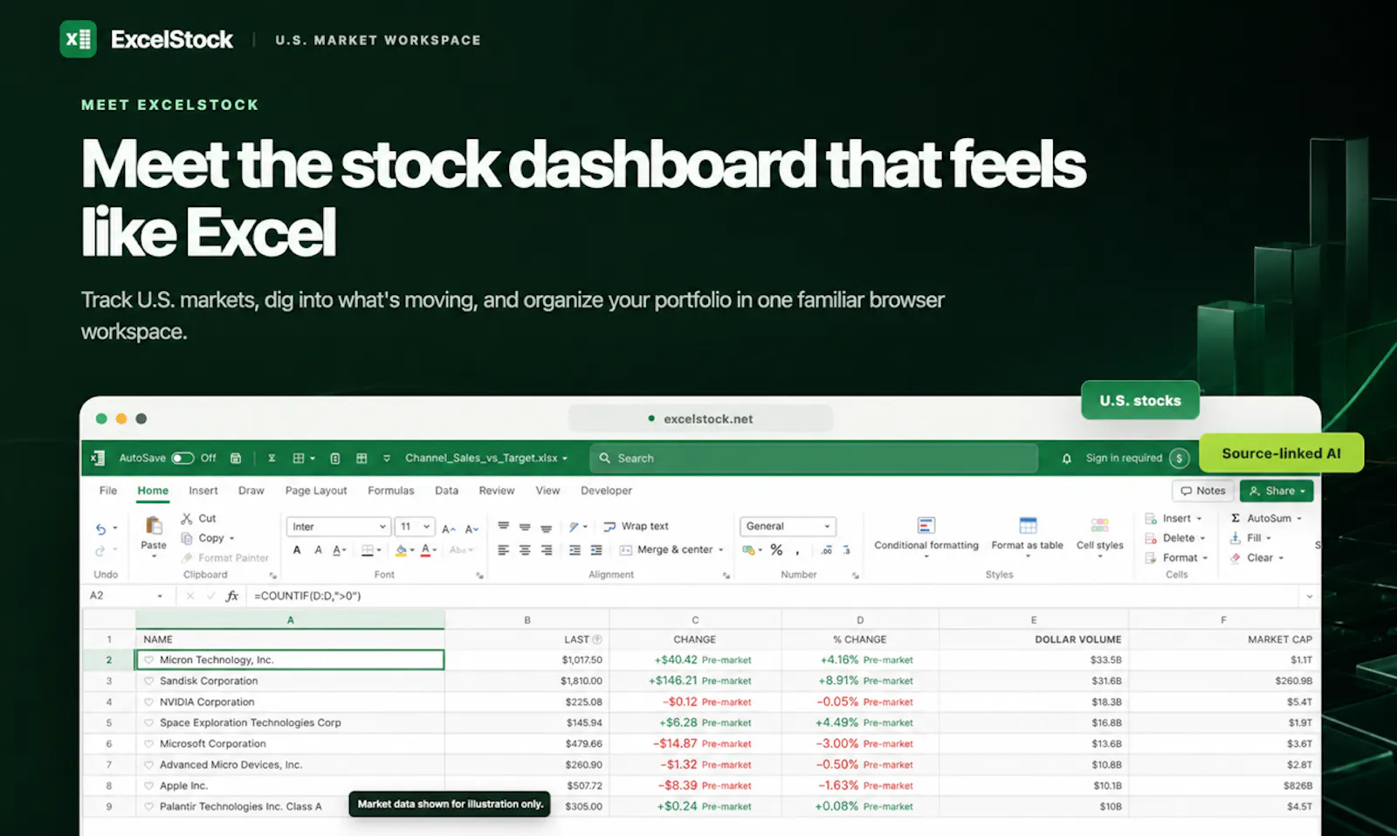Switch to the Page Layout tab
Screen dimensions: 1397x836
coord(316,490)
